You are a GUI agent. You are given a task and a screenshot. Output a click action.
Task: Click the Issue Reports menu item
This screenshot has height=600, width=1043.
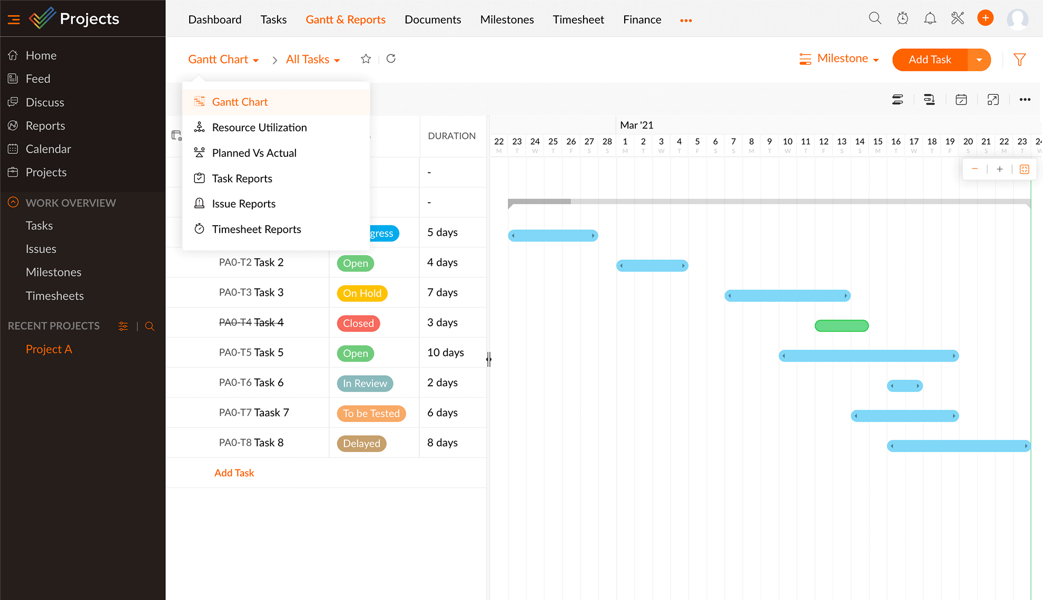(x=243, y=203)
